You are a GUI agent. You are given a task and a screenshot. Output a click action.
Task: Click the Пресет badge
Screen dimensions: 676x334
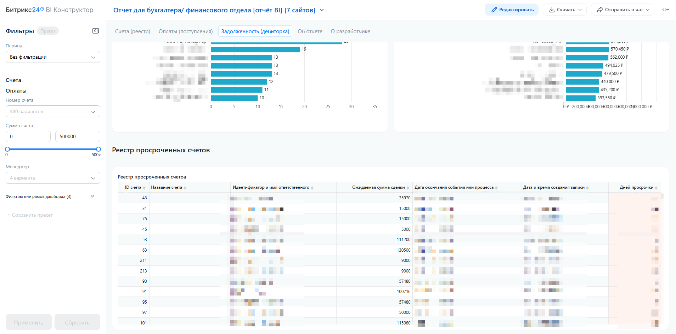(x=48, y=31)
